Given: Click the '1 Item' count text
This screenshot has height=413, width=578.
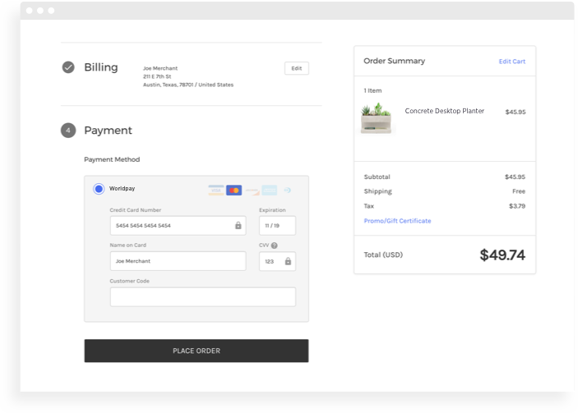Looking at the screenshot, I should (372, 90).
